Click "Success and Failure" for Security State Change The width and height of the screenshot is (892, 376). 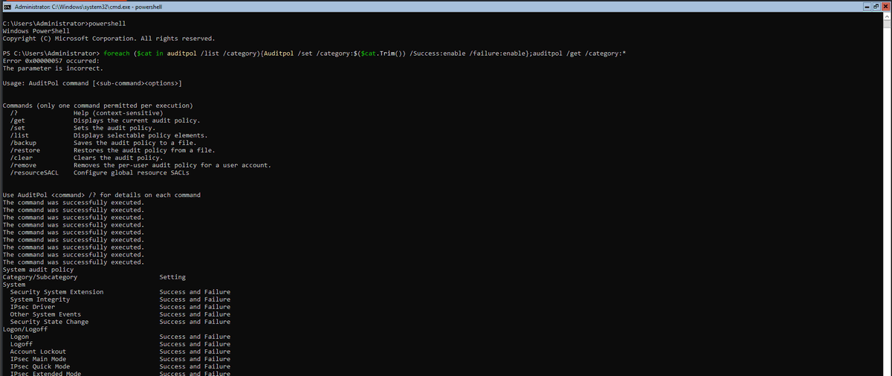(x=195, y=321)
